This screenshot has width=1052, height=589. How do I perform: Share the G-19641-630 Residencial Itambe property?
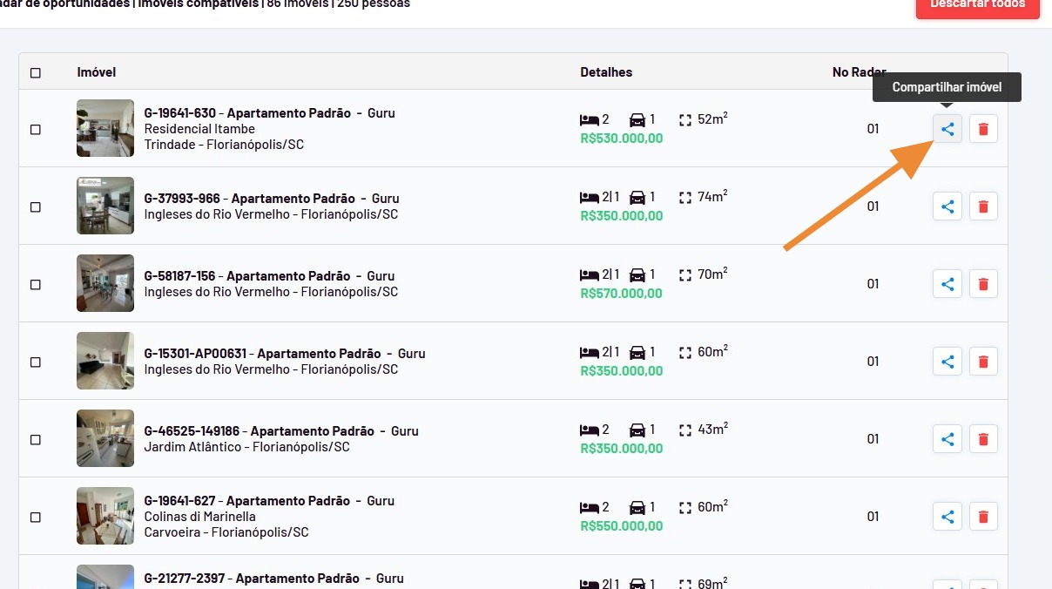(947, 129)
